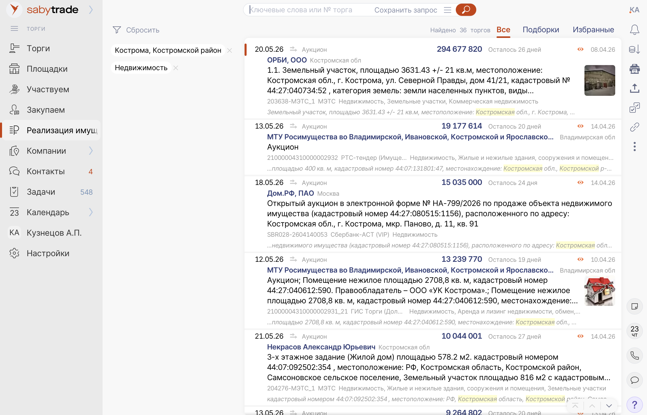Reset filters with Сбросить
647x415 pixels.
tap(143, 30)
